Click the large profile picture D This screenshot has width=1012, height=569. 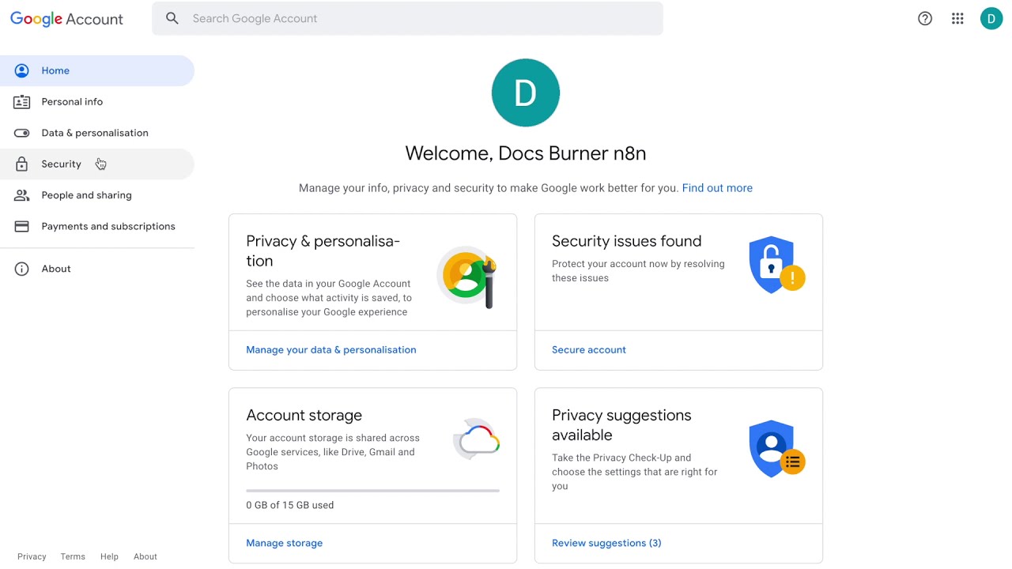tap(526, 92)
